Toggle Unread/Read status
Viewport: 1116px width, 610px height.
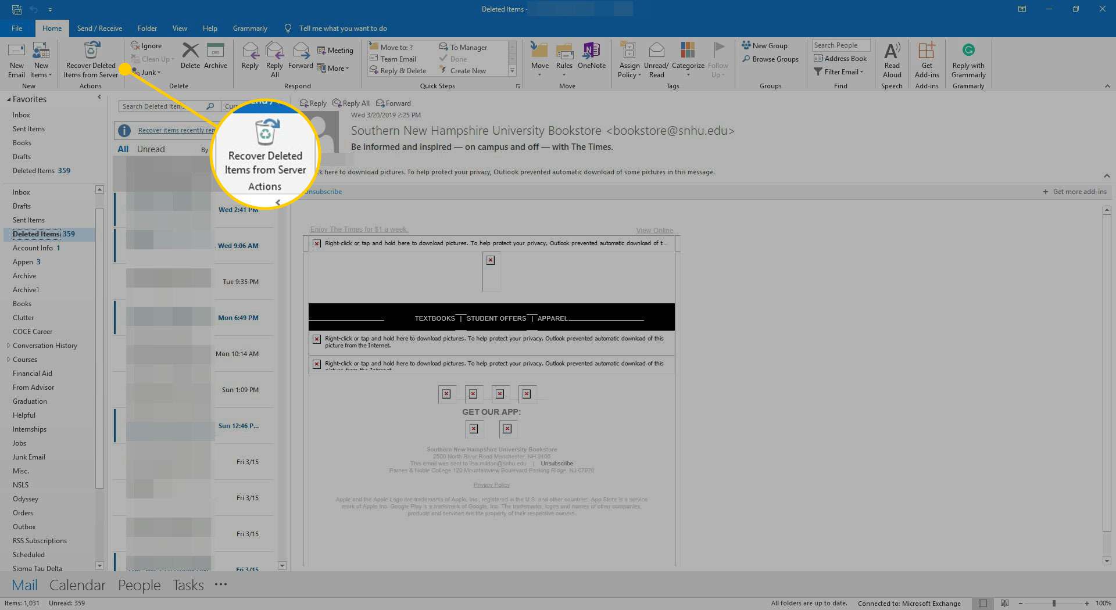(x=656, y=60)
